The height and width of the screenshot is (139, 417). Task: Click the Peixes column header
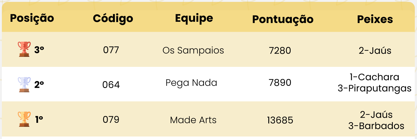tap(375, 19)
